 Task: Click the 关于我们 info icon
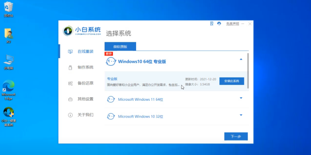pyautogui.click(x=70, y=115)
